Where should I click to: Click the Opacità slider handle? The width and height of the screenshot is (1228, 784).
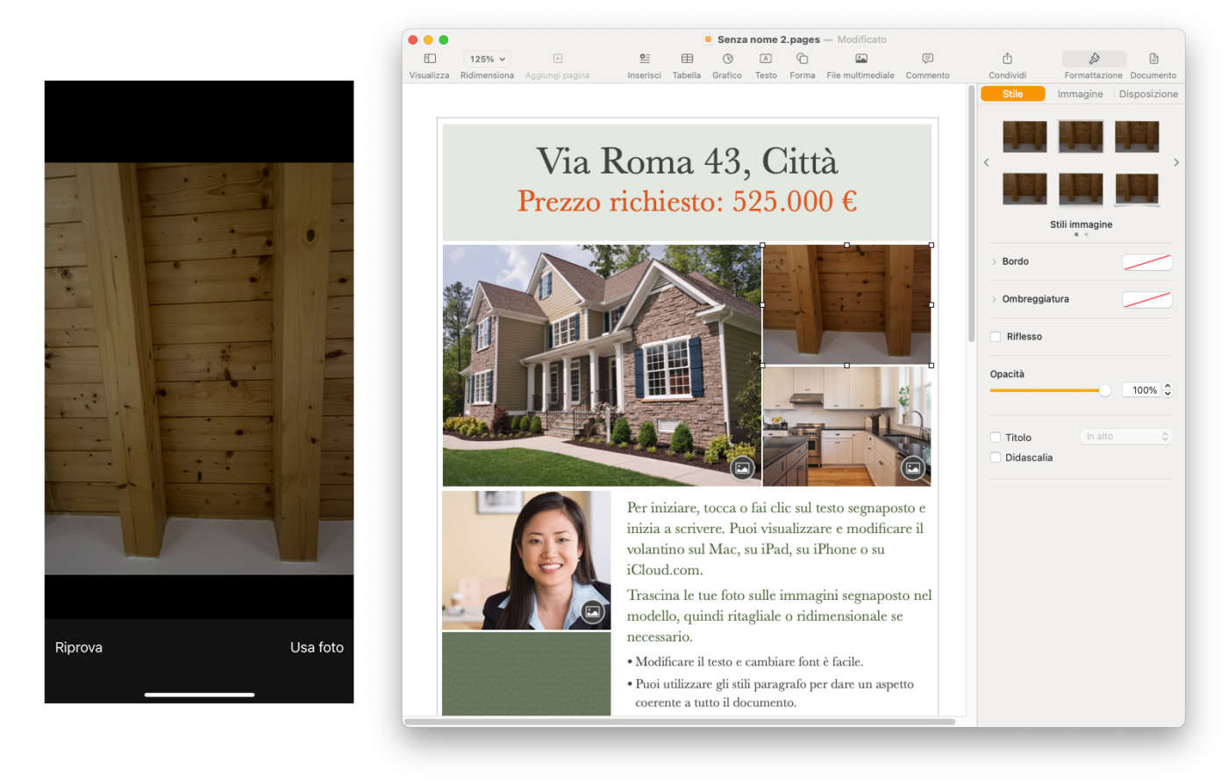coord(1104,390)
